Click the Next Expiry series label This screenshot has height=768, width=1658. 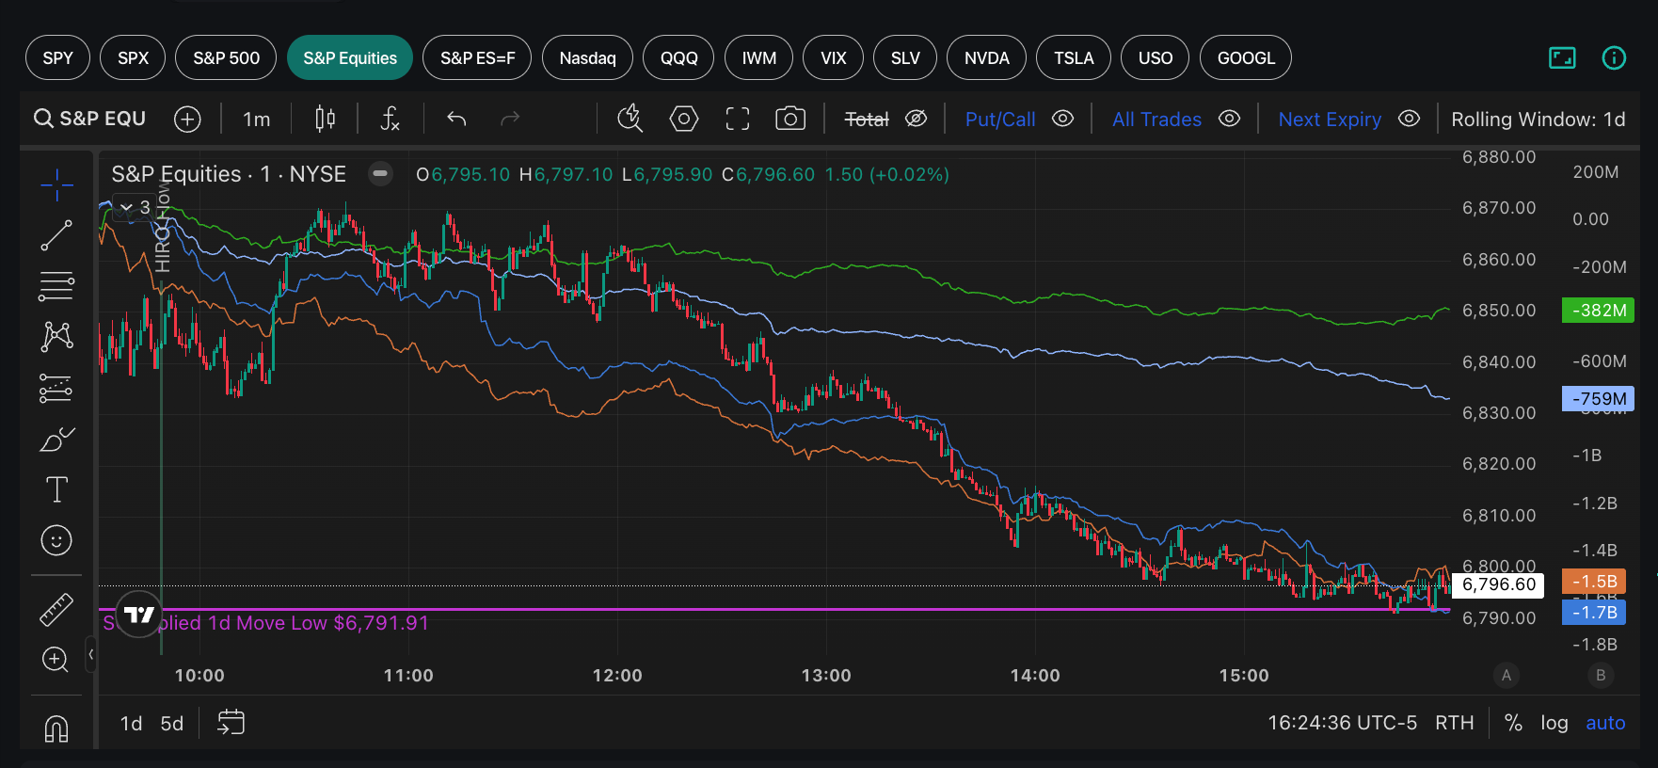pyautogui.click(x=1330, y=120)
